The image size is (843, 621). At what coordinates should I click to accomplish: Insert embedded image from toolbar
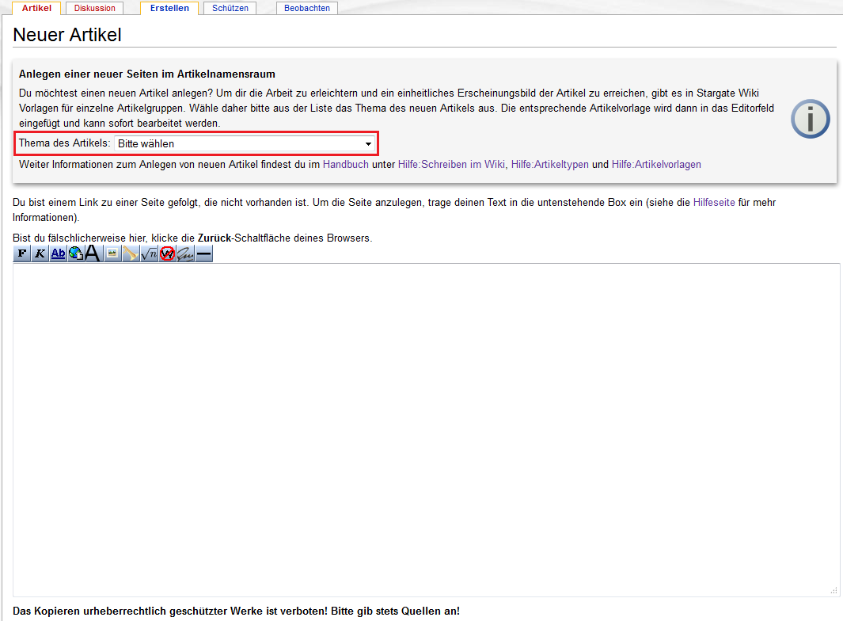[112, 253]
